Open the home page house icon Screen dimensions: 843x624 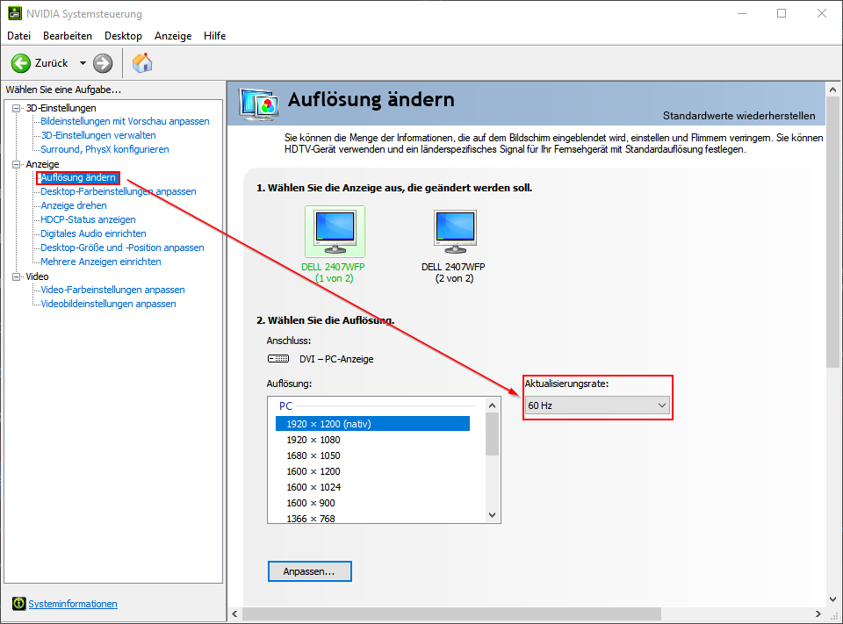pyautogui.click(x=142, y=63)
